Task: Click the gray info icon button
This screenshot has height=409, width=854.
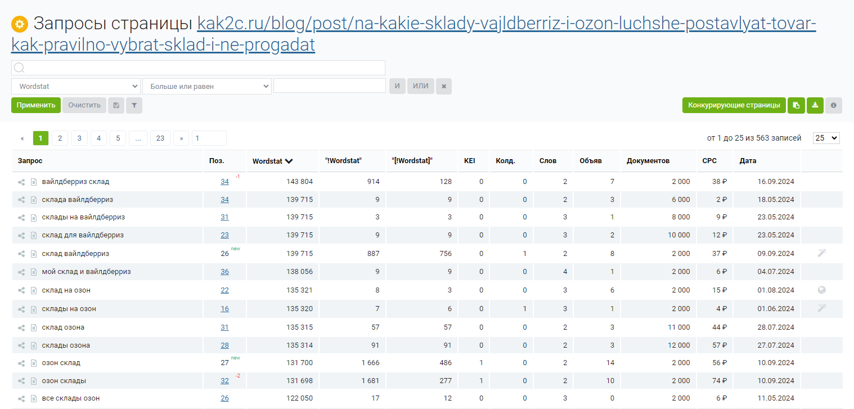Action: click(x=834, y=105)
